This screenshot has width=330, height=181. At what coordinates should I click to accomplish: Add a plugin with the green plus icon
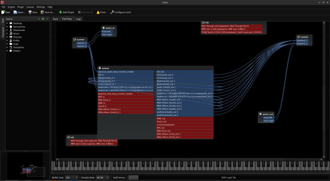[60, 12]
